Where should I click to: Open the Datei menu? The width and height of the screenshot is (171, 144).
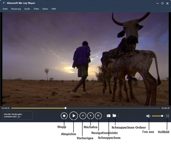pyautogui.click(x=5, y=9)
